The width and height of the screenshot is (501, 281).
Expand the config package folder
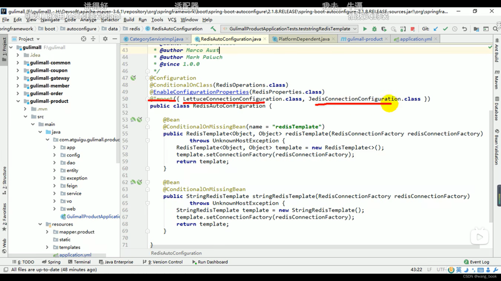(55, 155)
